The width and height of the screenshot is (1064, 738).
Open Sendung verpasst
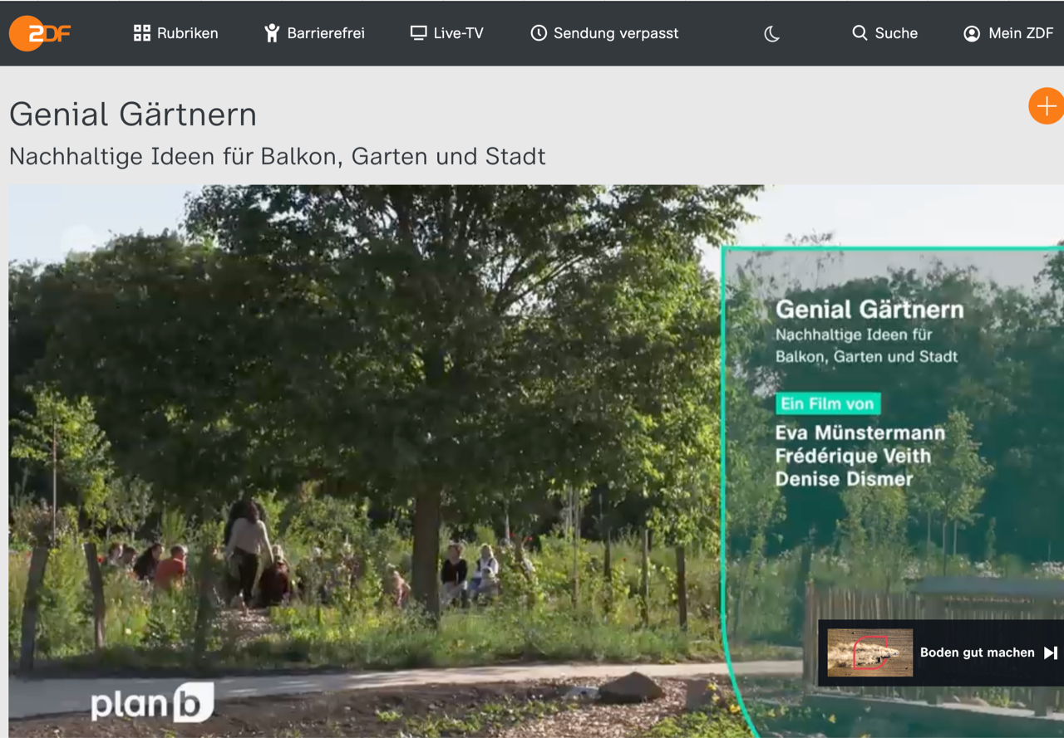click(x=604, y=33)
